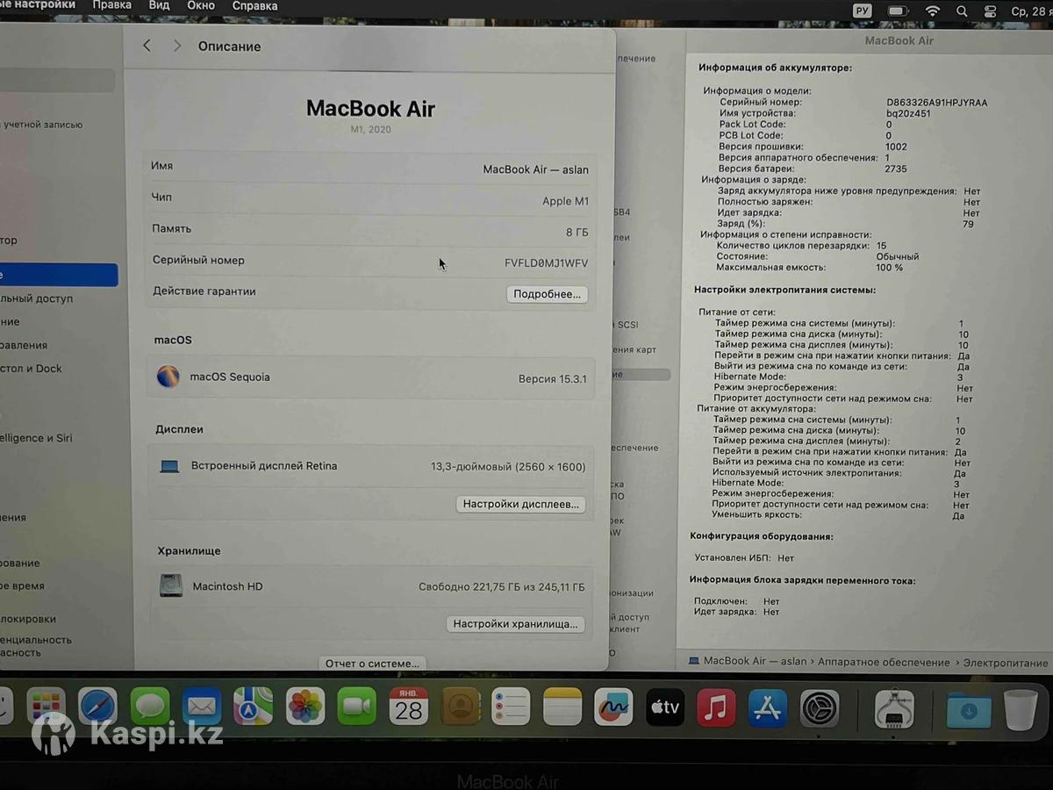Open Photos from the Dock
1053x790 pixels.
(x=305, y=706)
